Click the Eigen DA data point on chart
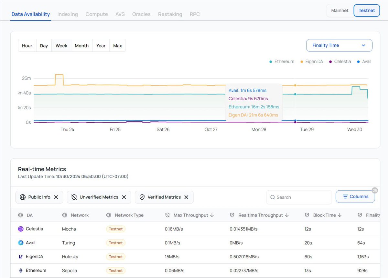The height and width of the screenshot is (278, 388). 295,85
